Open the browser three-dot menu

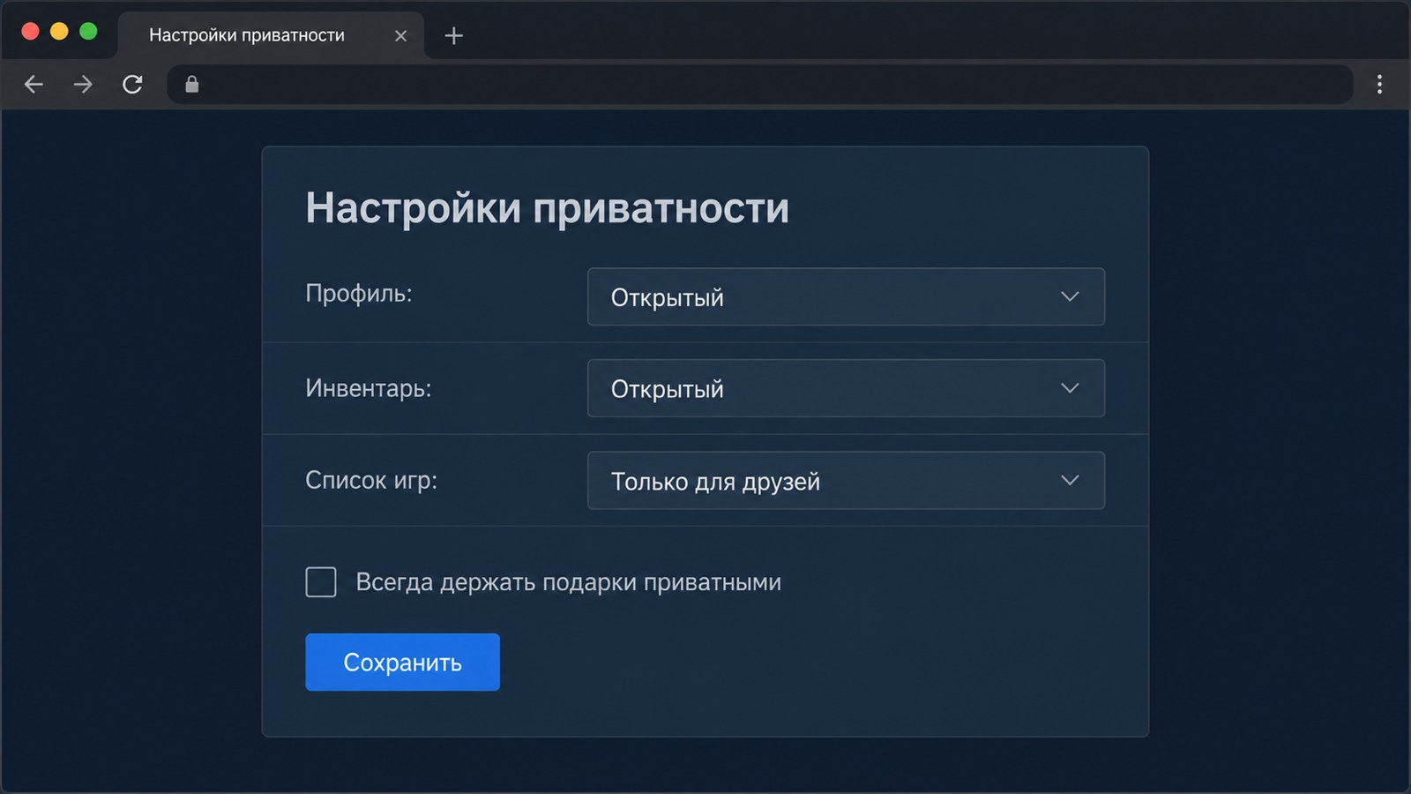point(1380,85)
